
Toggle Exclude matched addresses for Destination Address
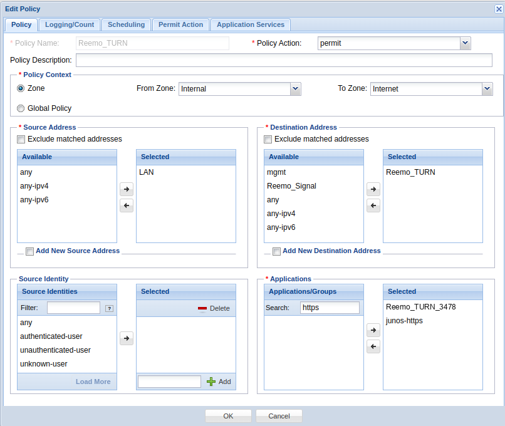268,139
